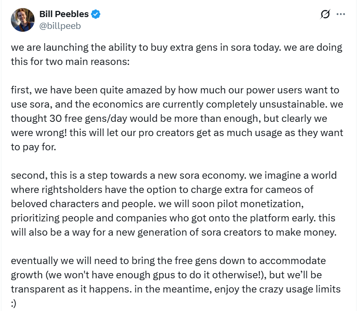The height and width of the screenshot is (311, 358).
Task: Open the @billpeeb handle link
Action: pos(60,26)
